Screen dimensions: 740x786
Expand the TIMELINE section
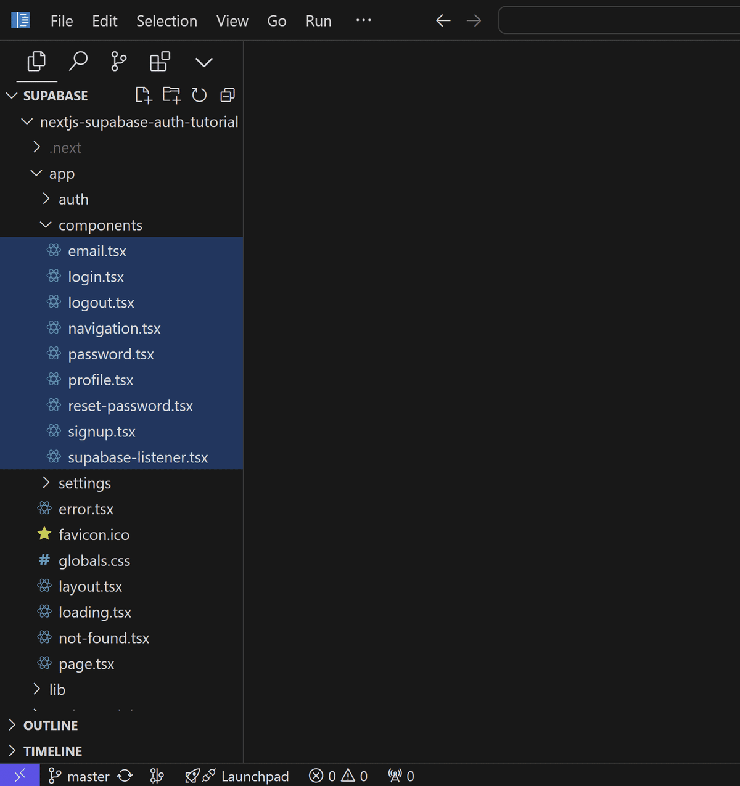[121, 751]
